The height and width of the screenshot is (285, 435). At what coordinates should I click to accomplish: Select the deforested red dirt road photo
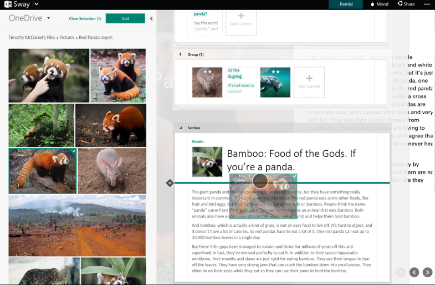(77, 225)
